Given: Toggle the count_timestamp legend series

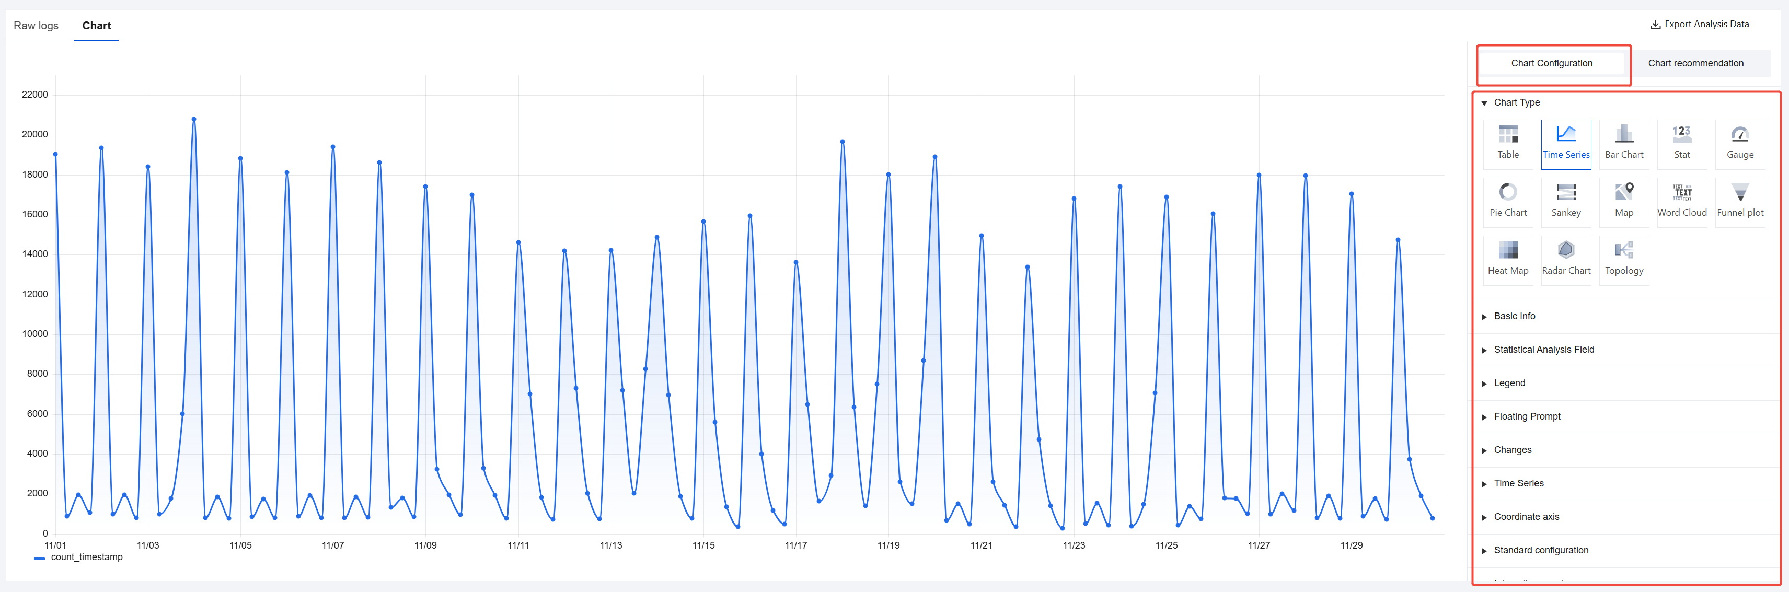Looking at the screenshot, I should tap(78, 558).
